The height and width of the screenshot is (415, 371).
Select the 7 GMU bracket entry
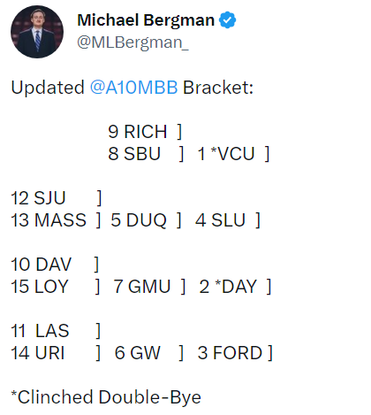pos(142,286)
